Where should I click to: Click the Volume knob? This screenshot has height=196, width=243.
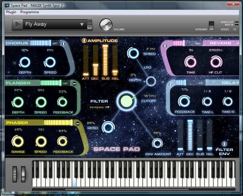tap(106, 25)
